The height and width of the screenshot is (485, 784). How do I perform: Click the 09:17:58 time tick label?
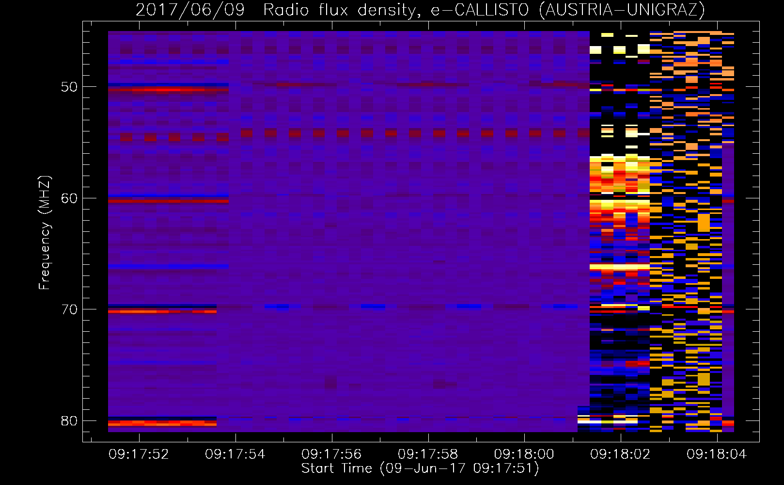[428, 454]
